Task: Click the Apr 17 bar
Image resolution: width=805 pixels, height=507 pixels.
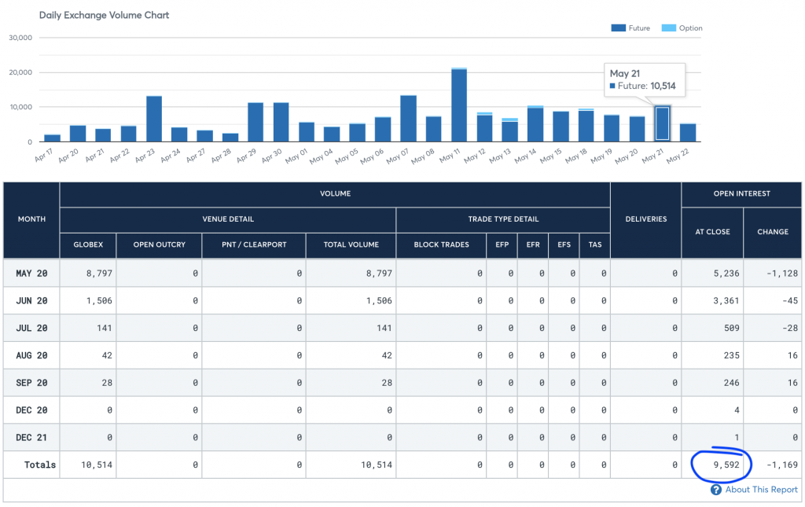Action: click(53, 138)
